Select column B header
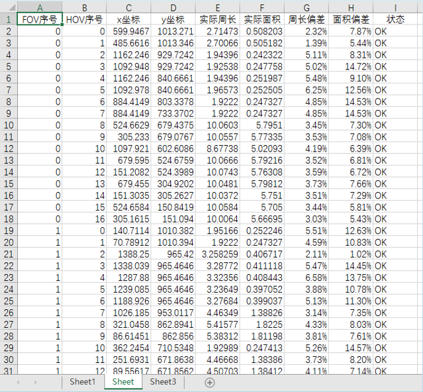 tap(85, 7)
